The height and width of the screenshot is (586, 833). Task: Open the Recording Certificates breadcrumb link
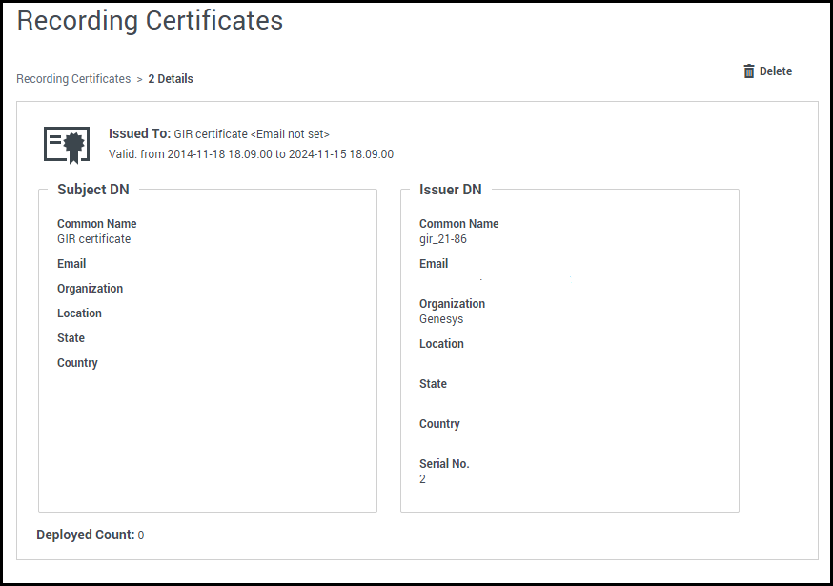click(x=73, y=79)
